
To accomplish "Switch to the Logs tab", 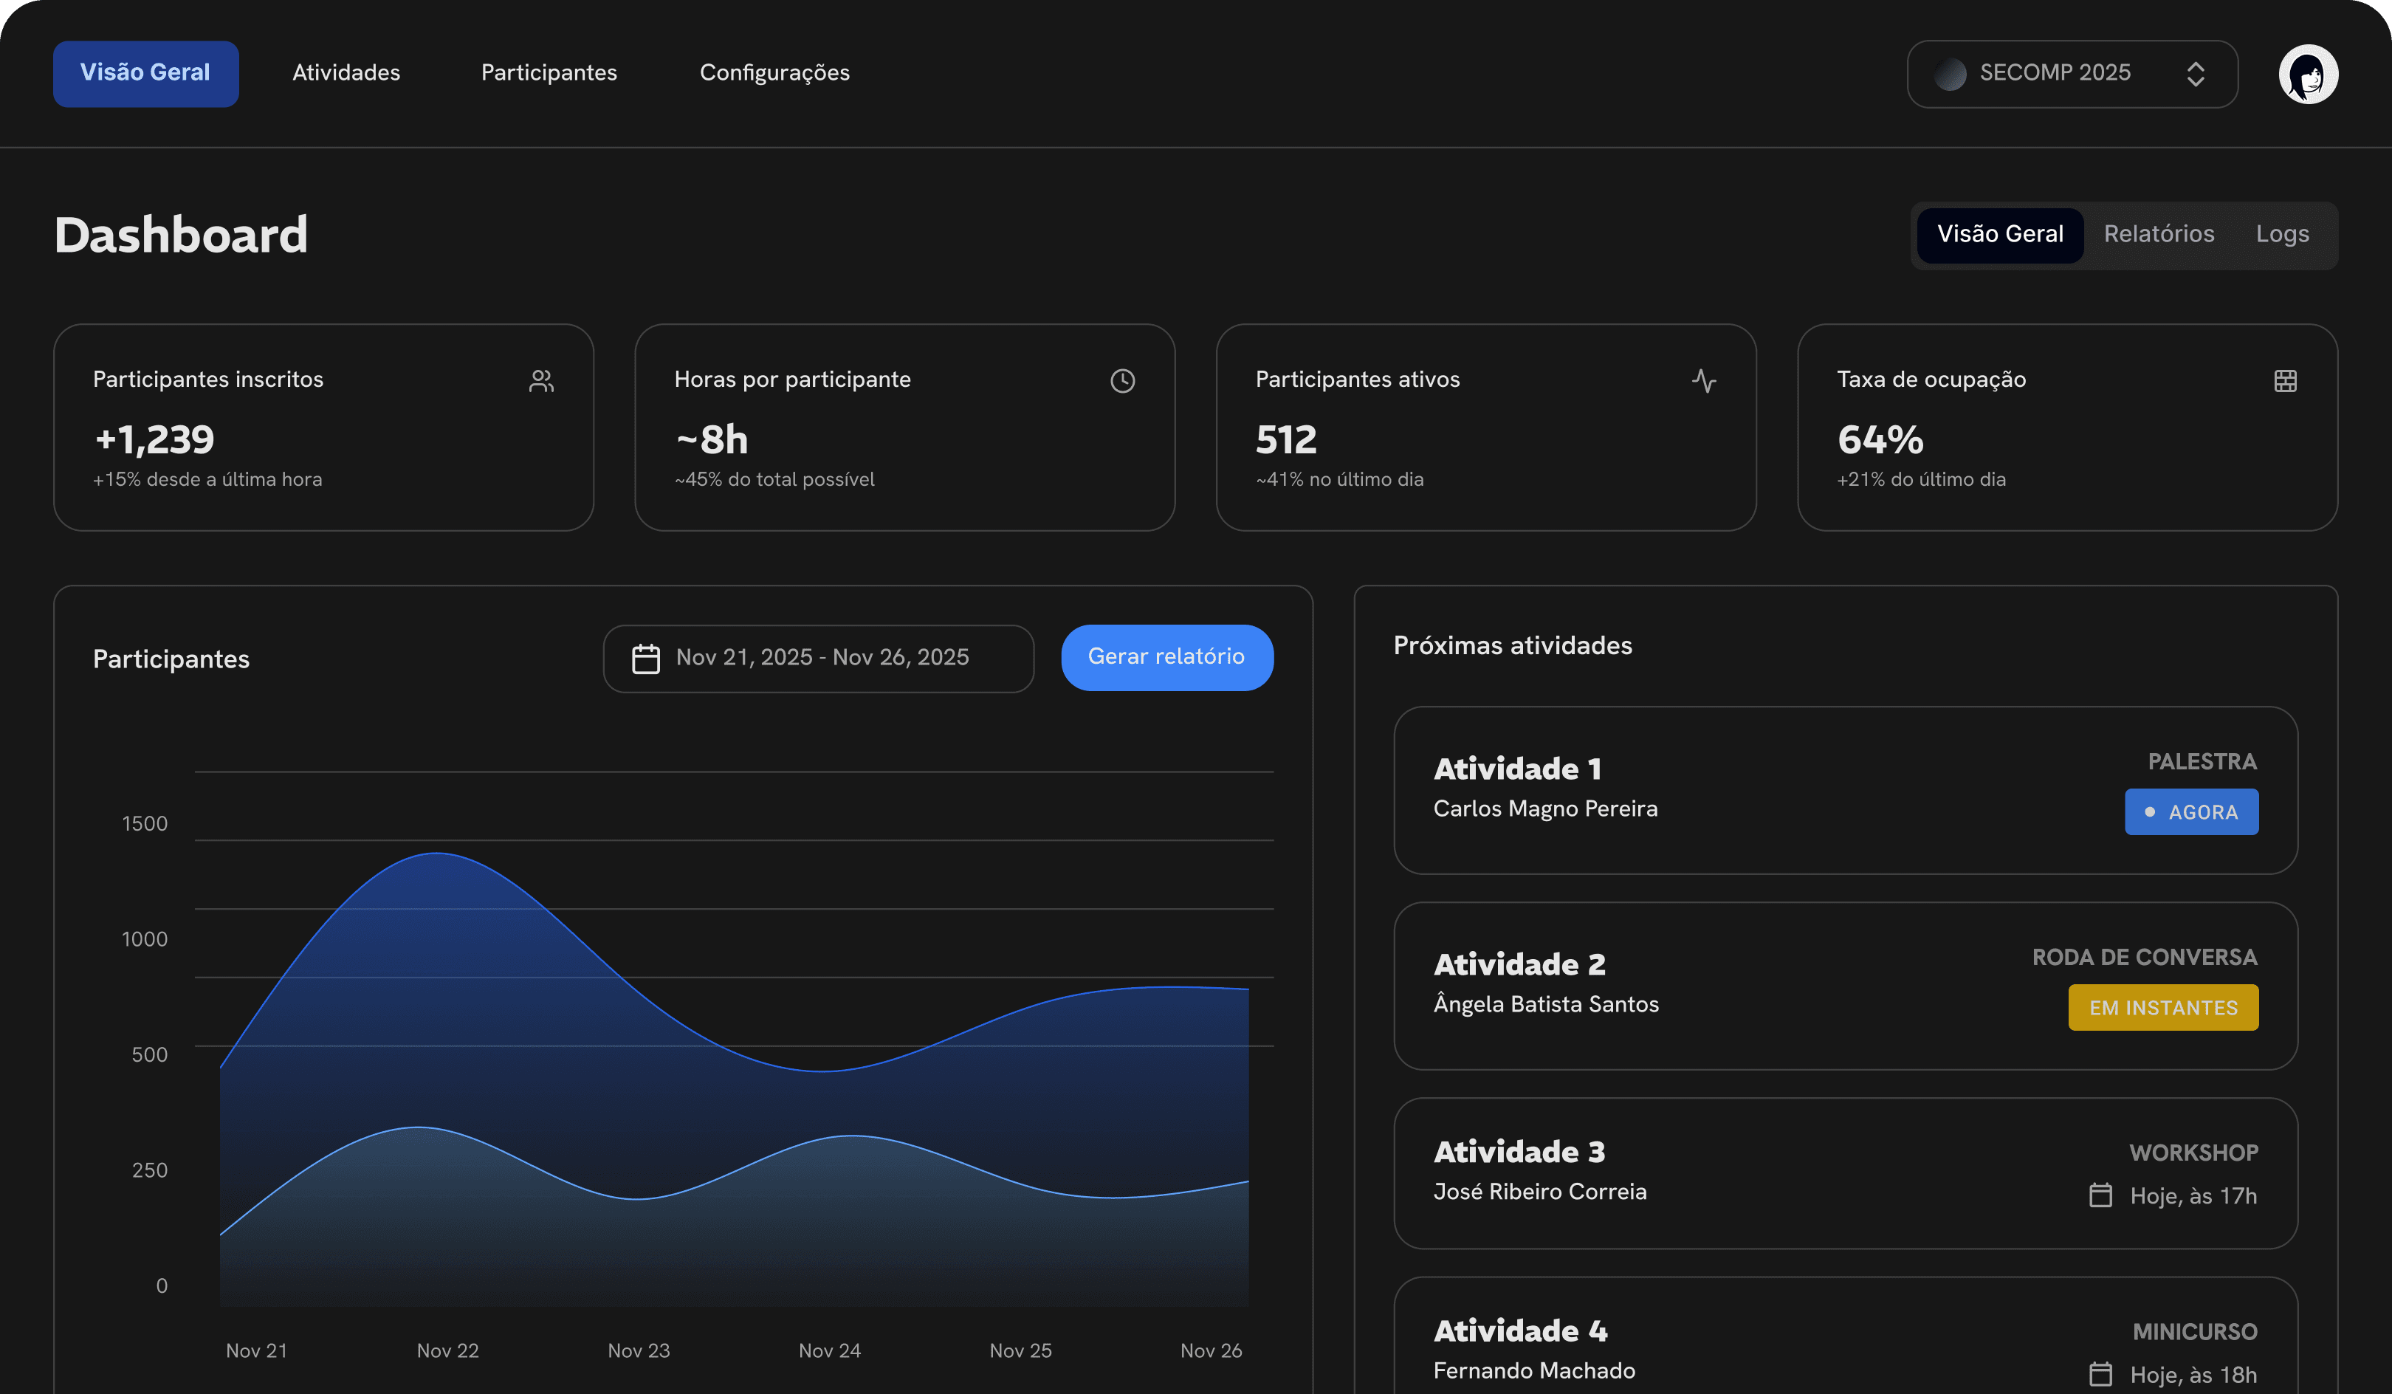I will 2282,235.
